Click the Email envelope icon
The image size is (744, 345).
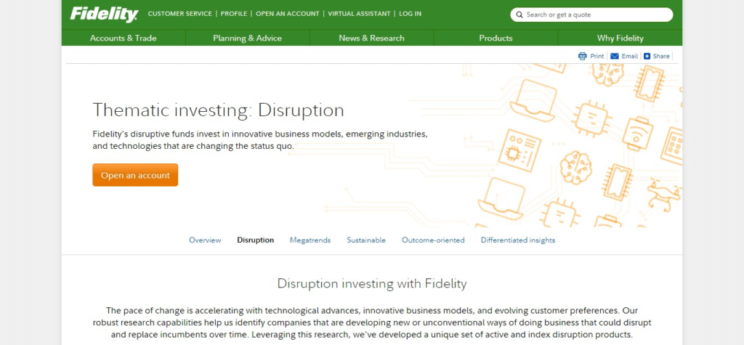coord(615,56)
